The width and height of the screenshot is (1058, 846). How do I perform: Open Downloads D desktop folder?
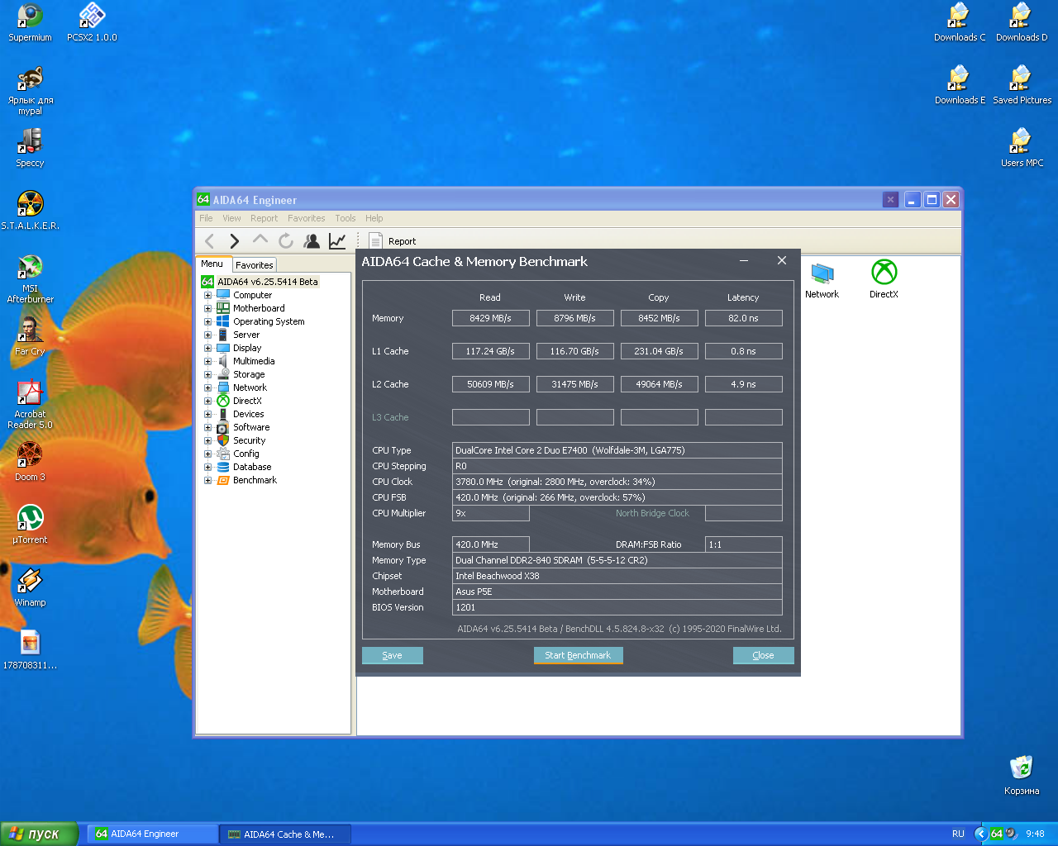coord(1022,22)
